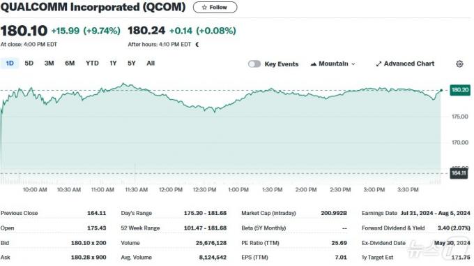Select the 3M time range tab
Image resolution: width=474 pixels, height=266 pixels.
(49, 64)
